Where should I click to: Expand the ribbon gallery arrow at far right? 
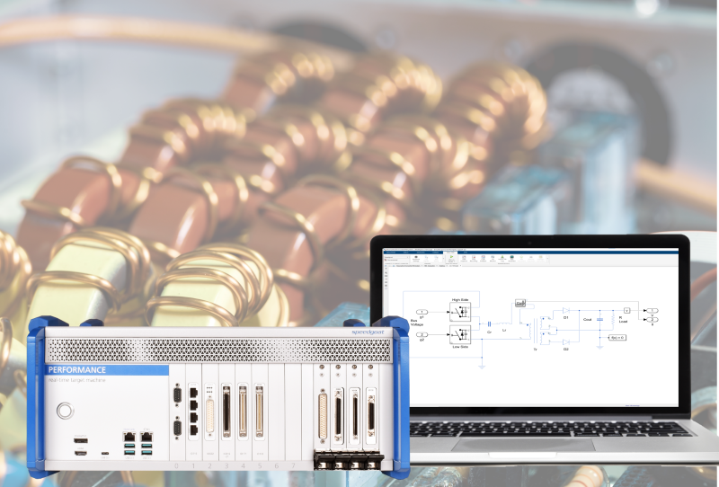tap(547, 258)
